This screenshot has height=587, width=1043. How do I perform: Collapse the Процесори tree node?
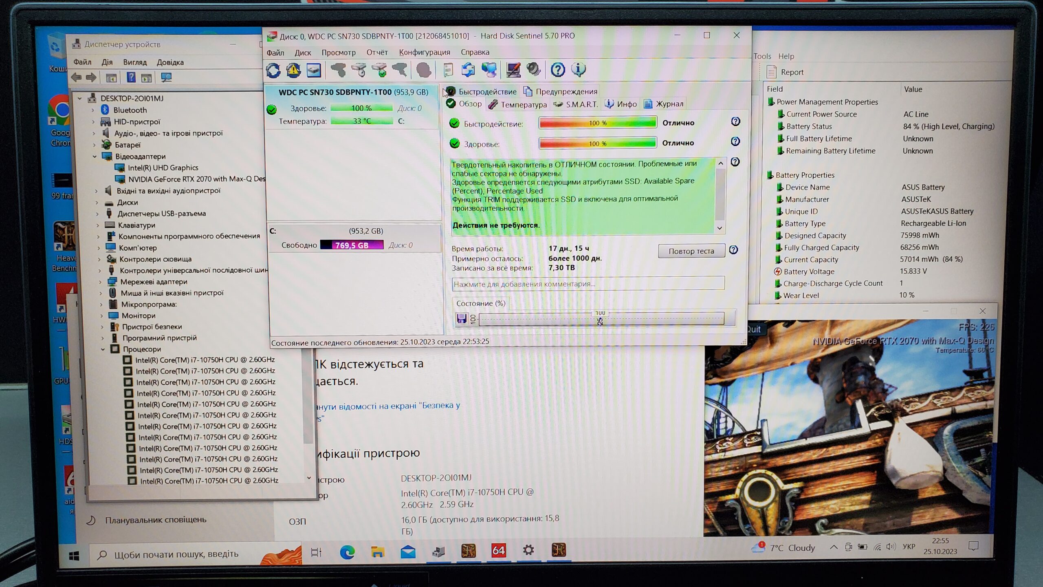pyautogui.click(x=103, y=349)
